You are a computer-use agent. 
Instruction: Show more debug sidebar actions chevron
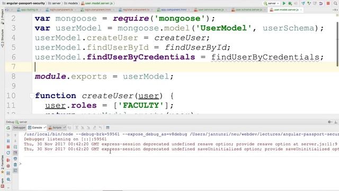click(8, 187)
